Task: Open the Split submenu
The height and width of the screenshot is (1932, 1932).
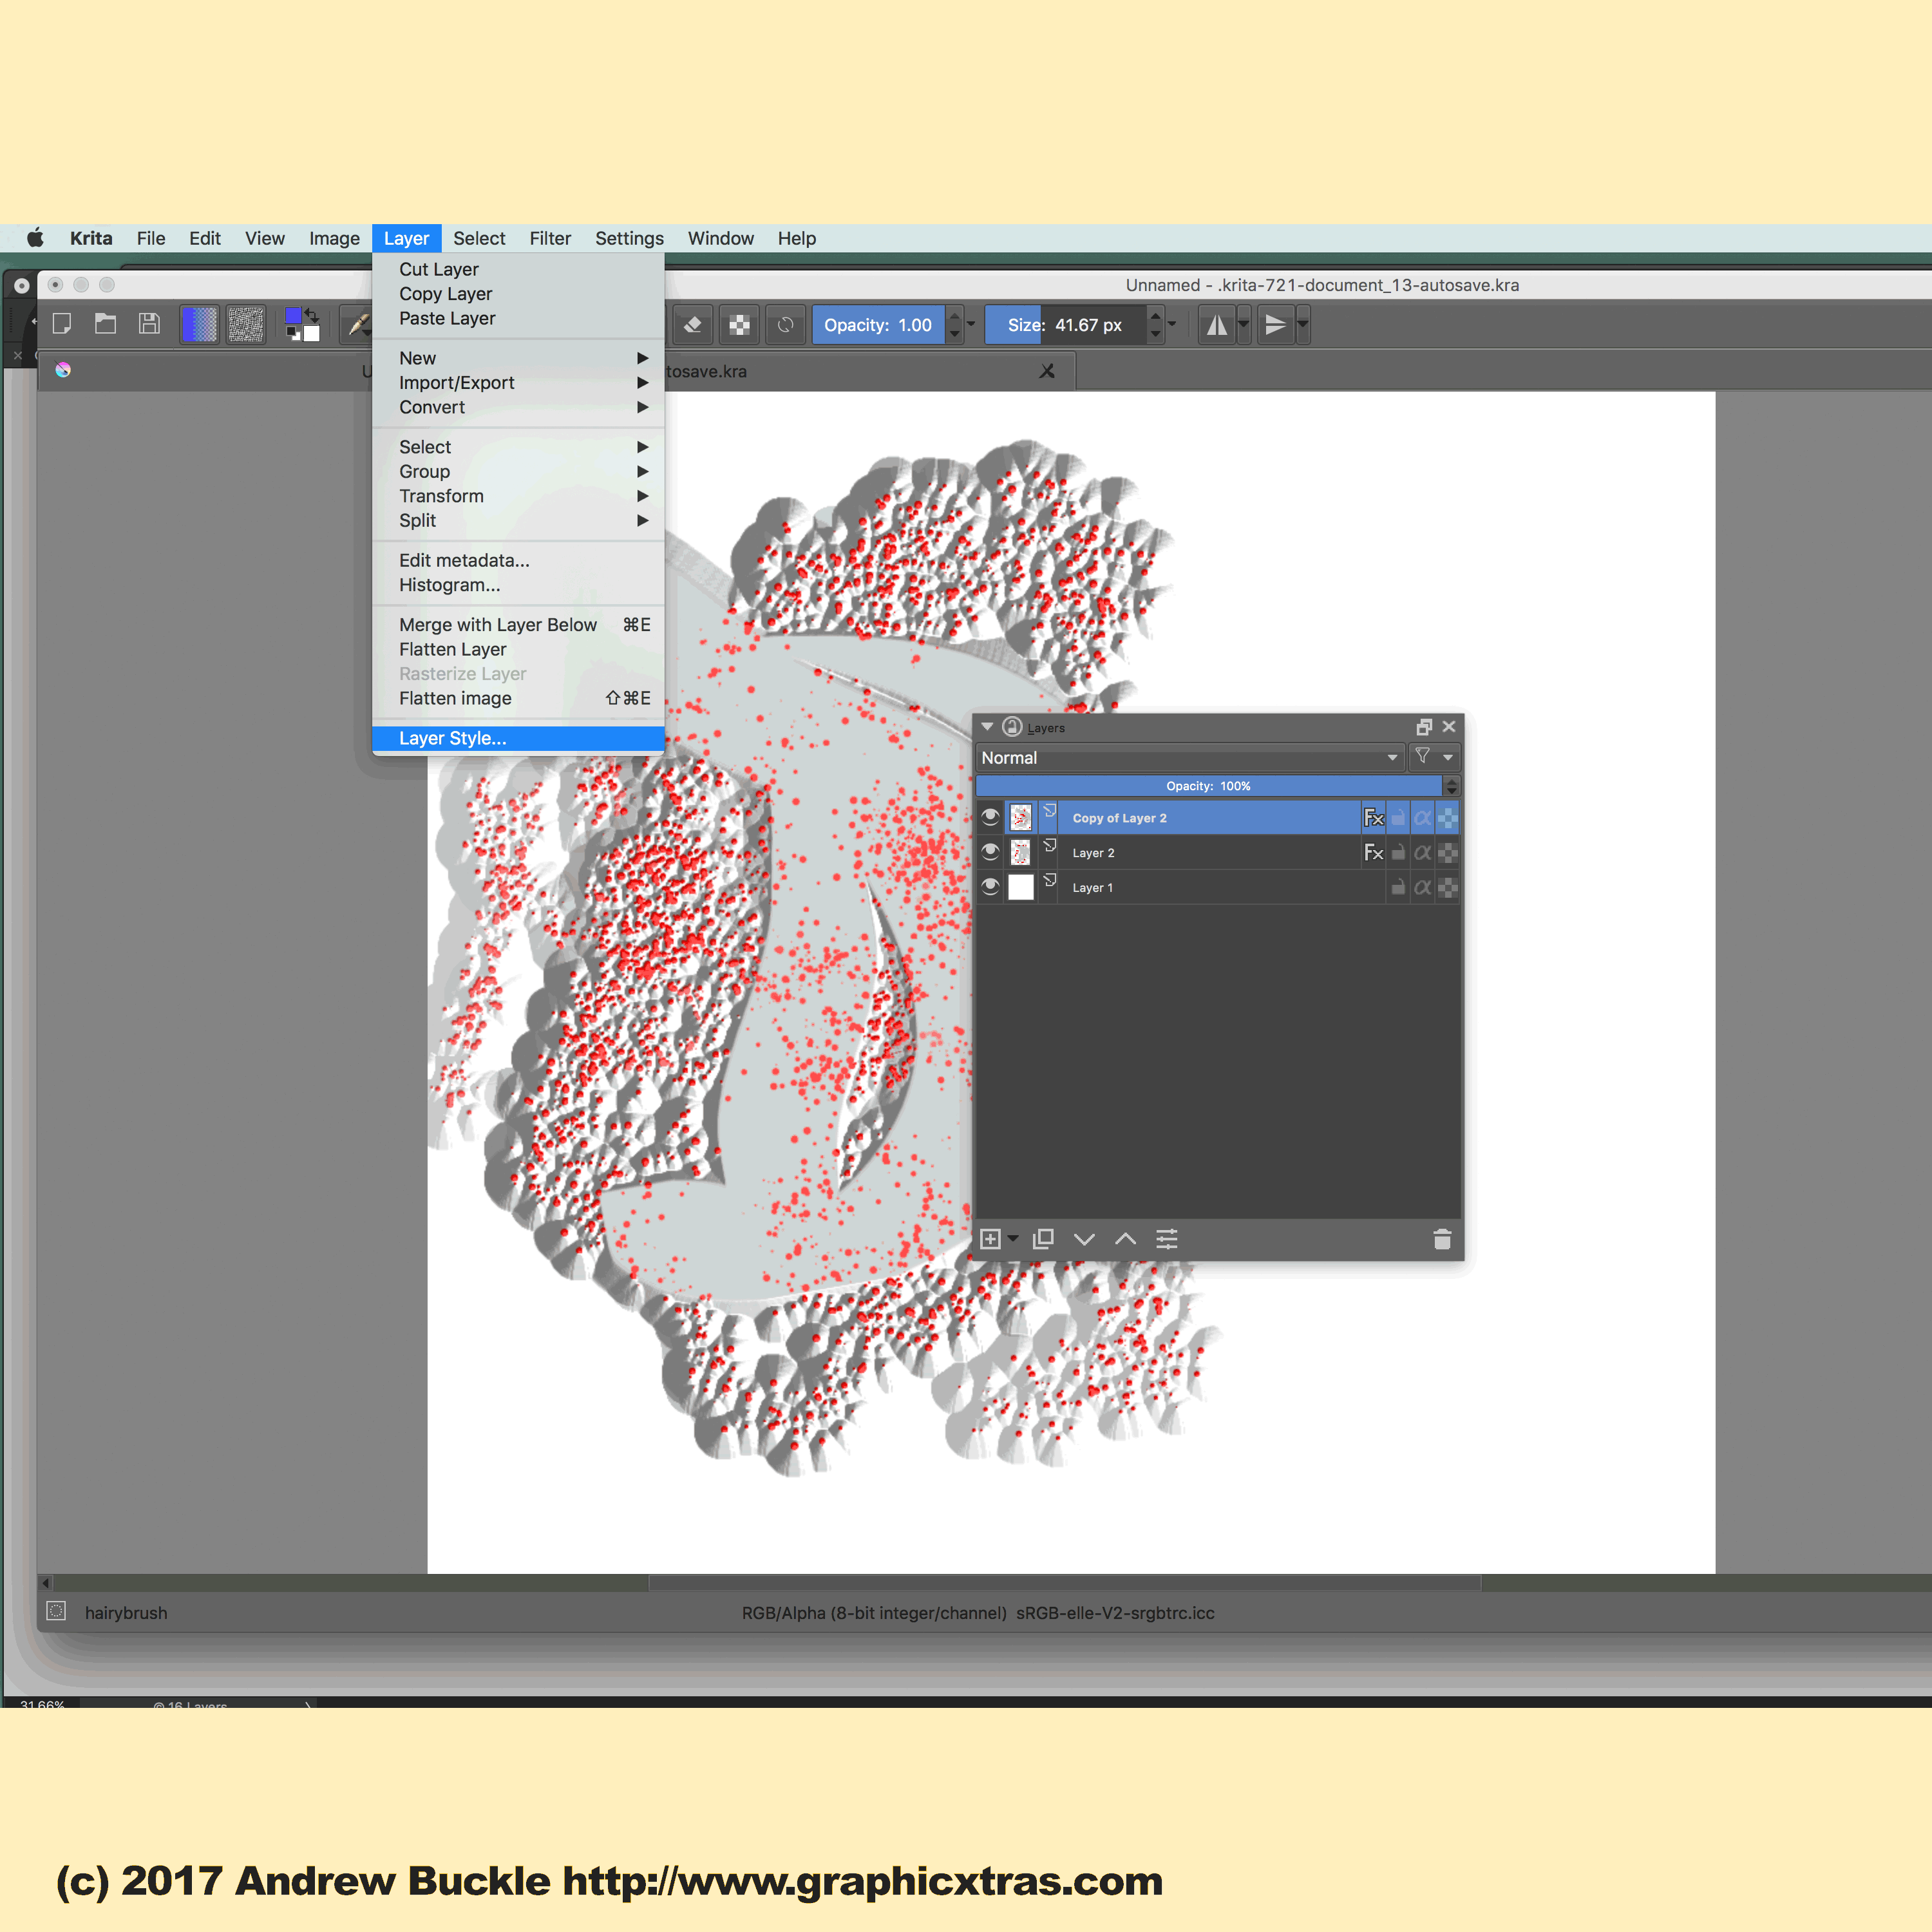Action: click(x=518, y=521)
